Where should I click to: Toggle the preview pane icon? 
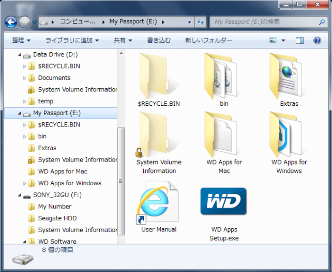click(299, 40)
